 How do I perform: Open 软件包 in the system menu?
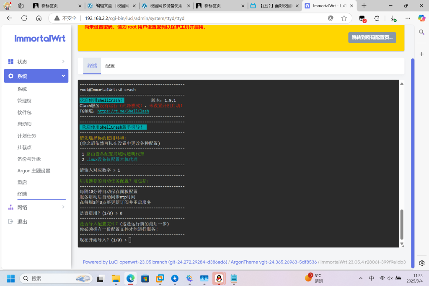pos(24,112)
